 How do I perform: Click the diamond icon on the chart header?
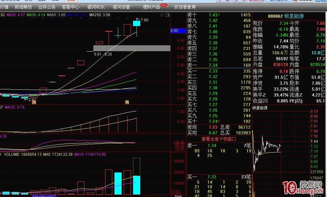162,15
